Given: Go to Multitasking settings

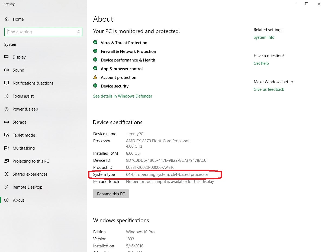Looking at the screenshot, I should click(24, 148).
